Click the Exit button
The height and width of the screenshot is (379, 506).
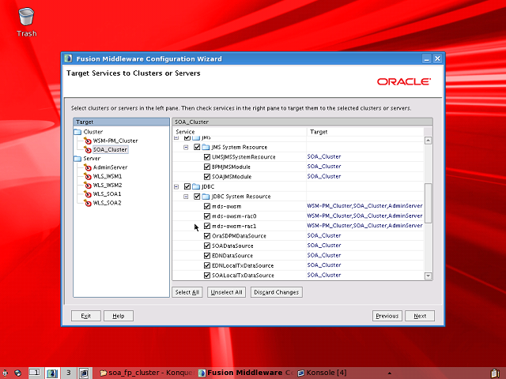point(86,316)
